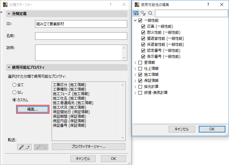229x165 pixels.
Task: Select the カスタム radio button
Action: tap(14, 100)
